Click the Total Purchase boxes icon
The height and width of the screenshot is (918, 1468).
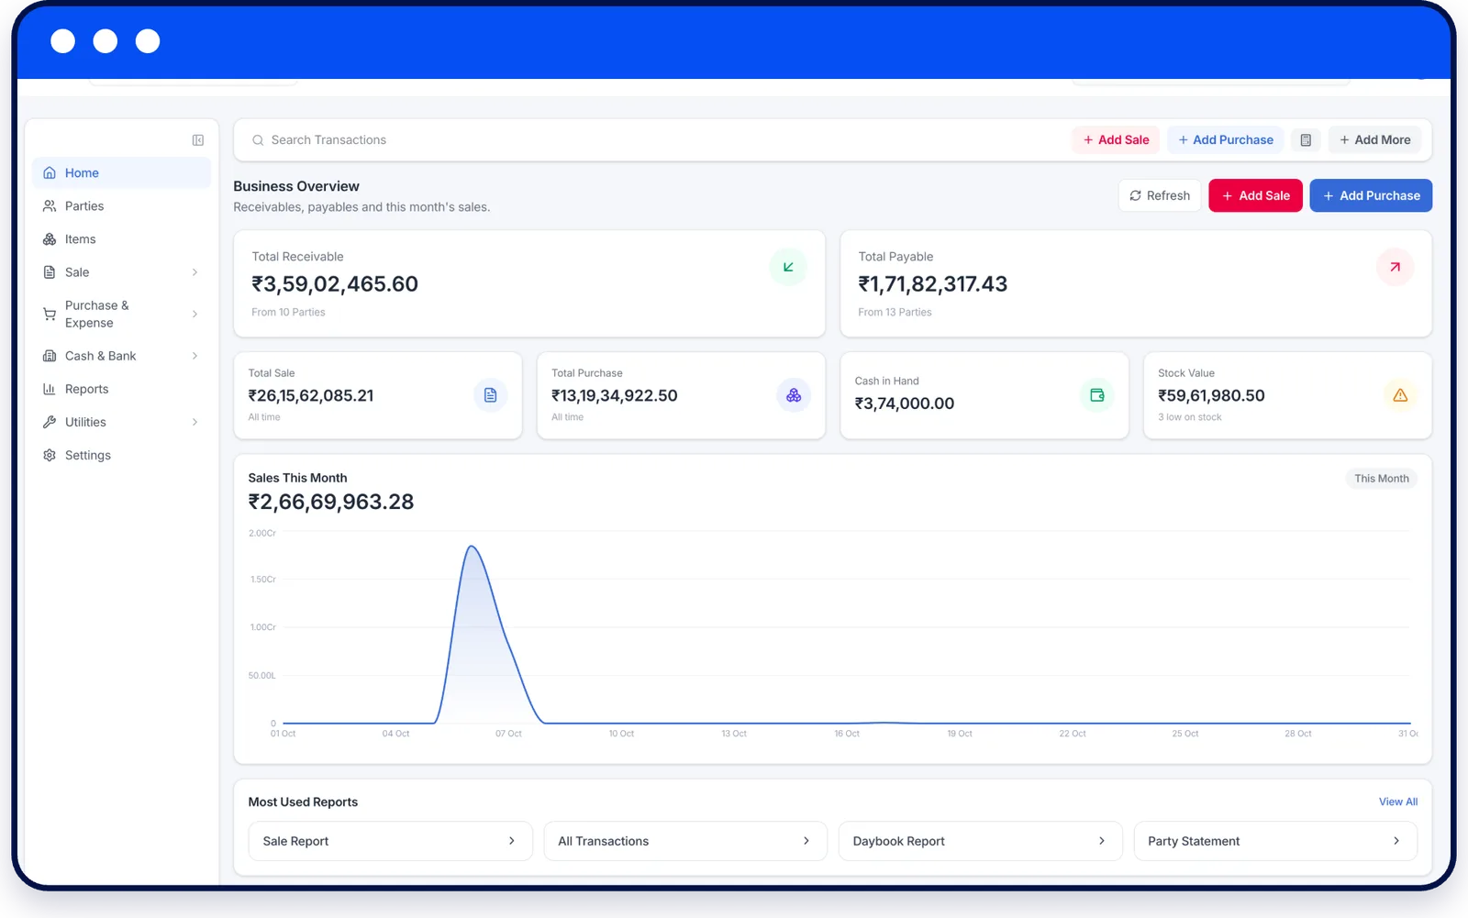click(x=794, y=395)
